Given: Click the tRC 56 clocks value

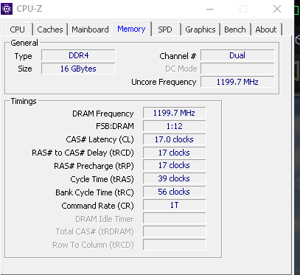Looking at the screenshot, I should 174,192.
